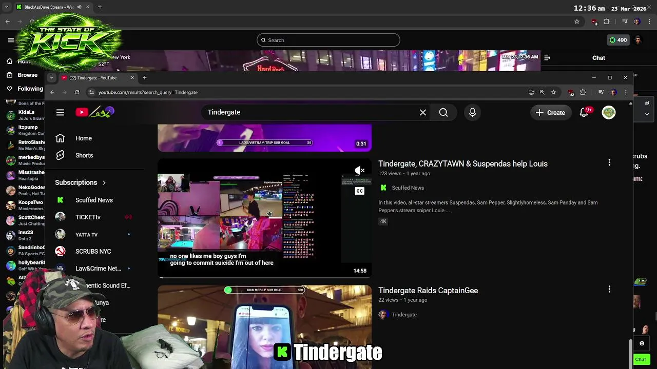Screen dimensions: 657x369
Task: Open zoom magnifier in YouTube address bar
Action: pos(542,92)
